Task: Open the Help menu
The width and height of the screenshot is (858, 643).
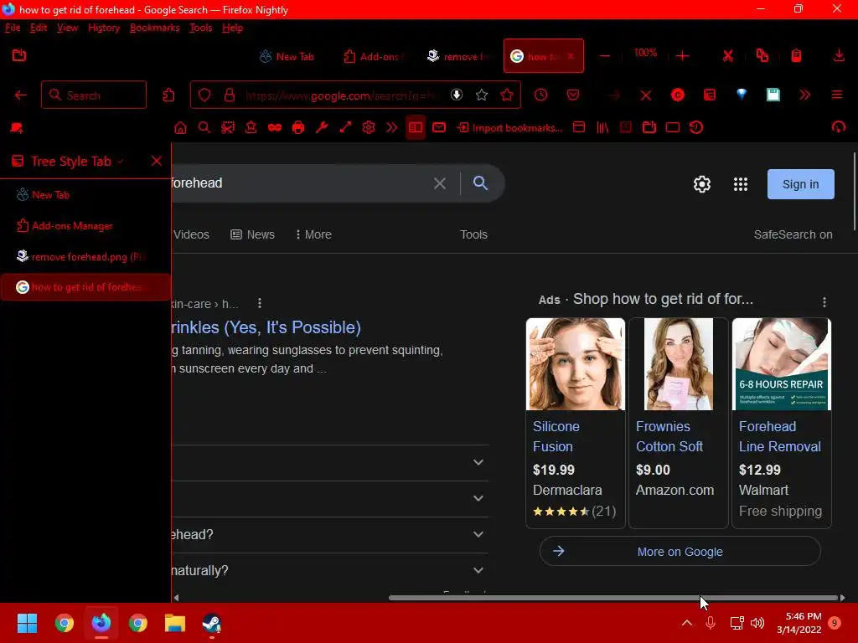Action: (233, 28)
